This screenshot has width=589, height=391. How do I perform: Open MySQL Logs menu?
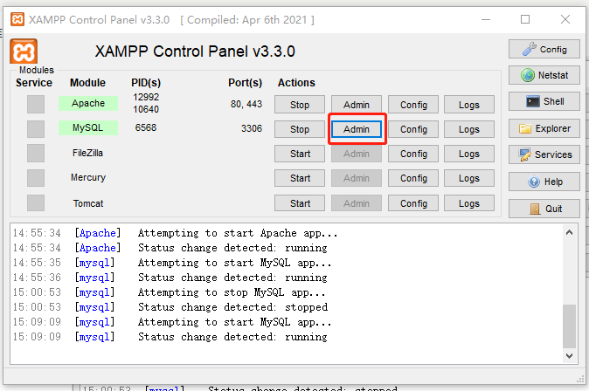pyautogui.click(x=469, y=129)
